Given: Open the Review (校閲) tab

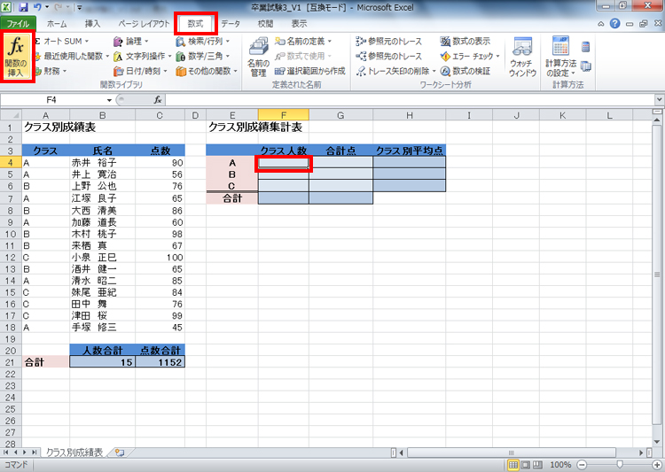Looking at the screenshot, I should pyautogui.click(x=265, y=24).
